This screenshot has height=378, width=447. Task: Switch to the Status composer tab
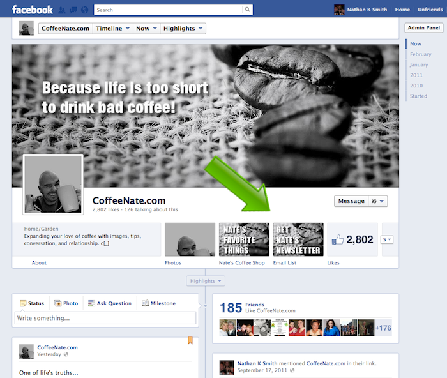click(32, 303)
